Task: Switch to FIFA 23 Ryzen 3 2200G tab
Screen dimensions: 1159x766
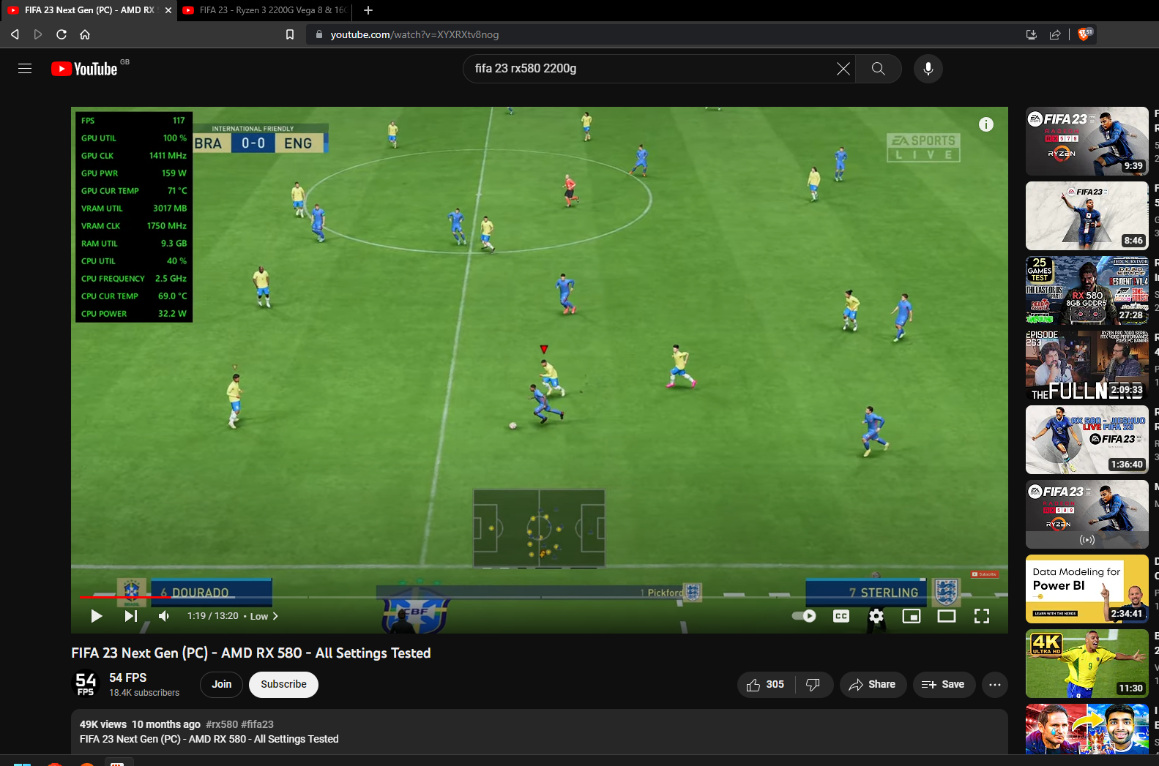Action: click(x=265, y=10)
